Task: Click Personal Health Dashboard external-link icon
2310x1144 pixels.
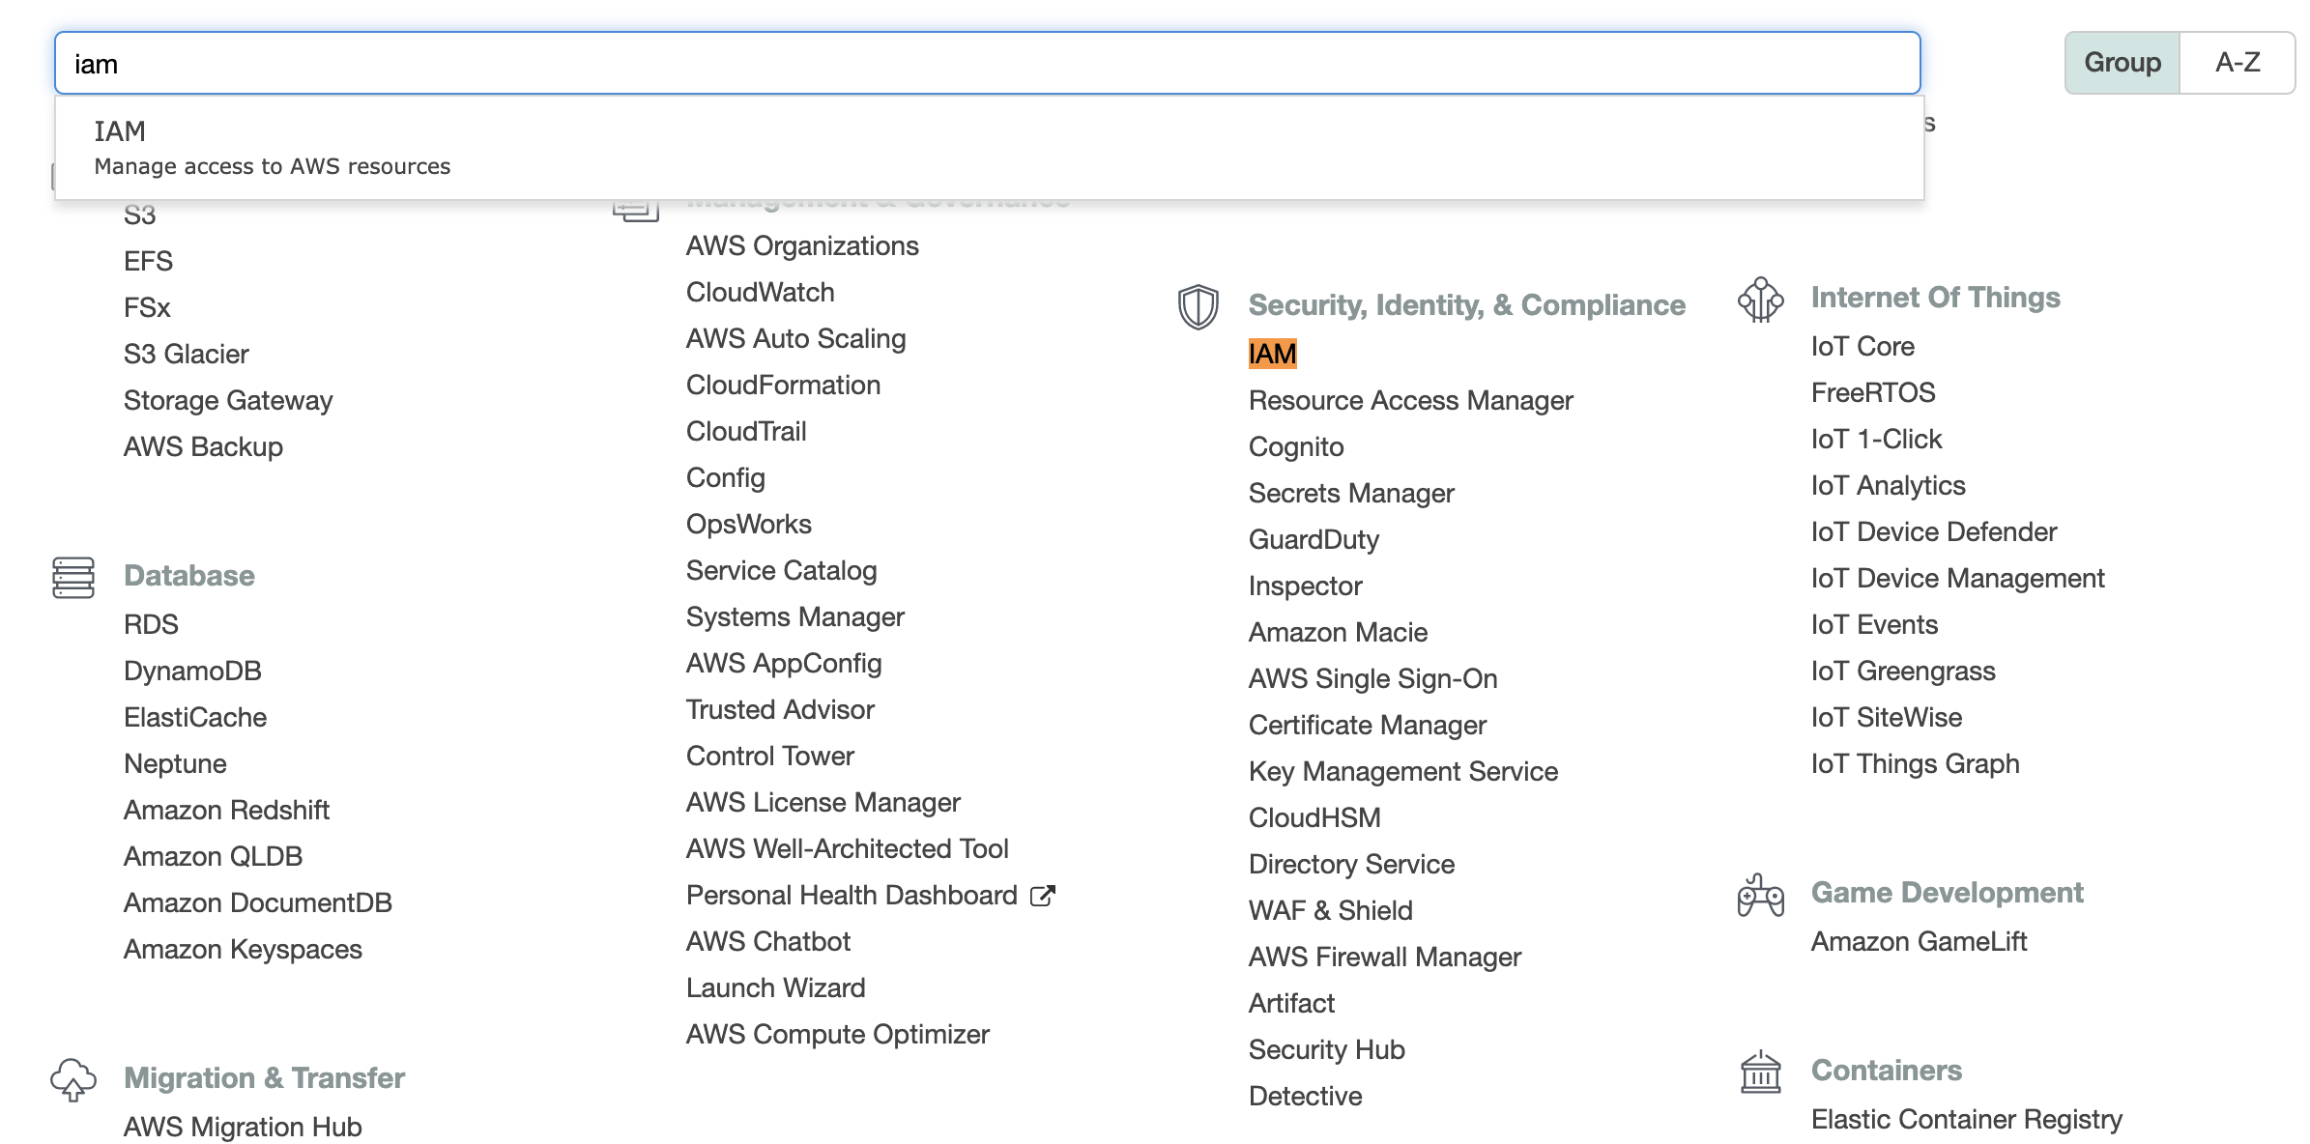Action: [x=1042, y=896]
